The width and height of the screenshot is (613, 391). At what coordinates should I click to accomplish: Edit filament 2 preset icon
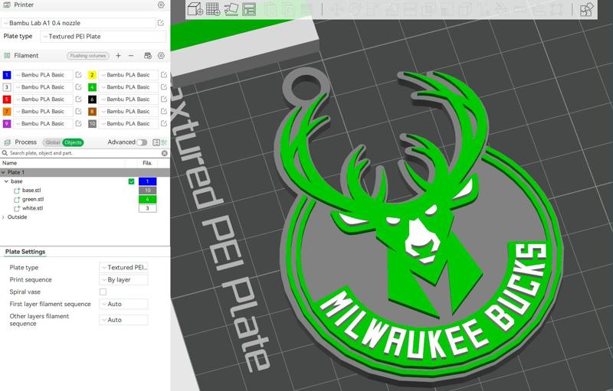pyautogui.click(x=164, y=75)
